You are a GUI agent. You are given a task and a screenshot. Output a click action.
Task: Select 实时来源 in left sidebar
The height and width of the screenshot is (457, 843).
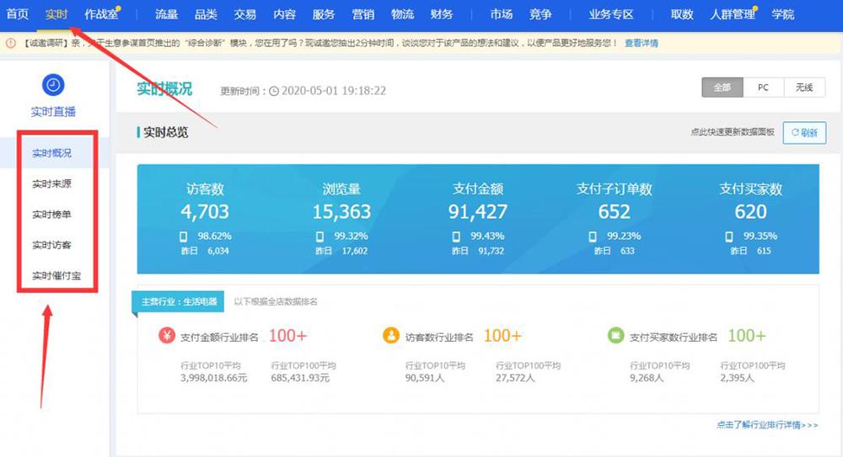coord(52,183)
